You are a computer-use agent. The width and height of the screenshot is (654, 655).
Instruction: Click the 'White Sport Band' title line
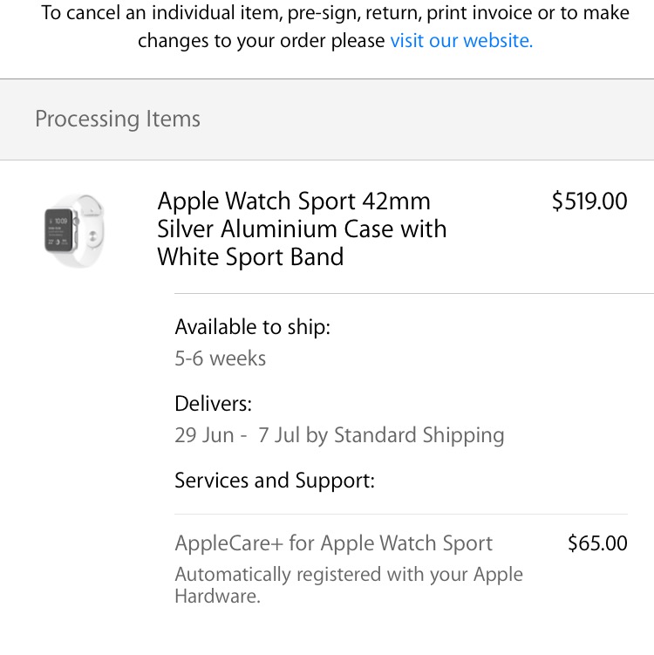pos(250,256)
